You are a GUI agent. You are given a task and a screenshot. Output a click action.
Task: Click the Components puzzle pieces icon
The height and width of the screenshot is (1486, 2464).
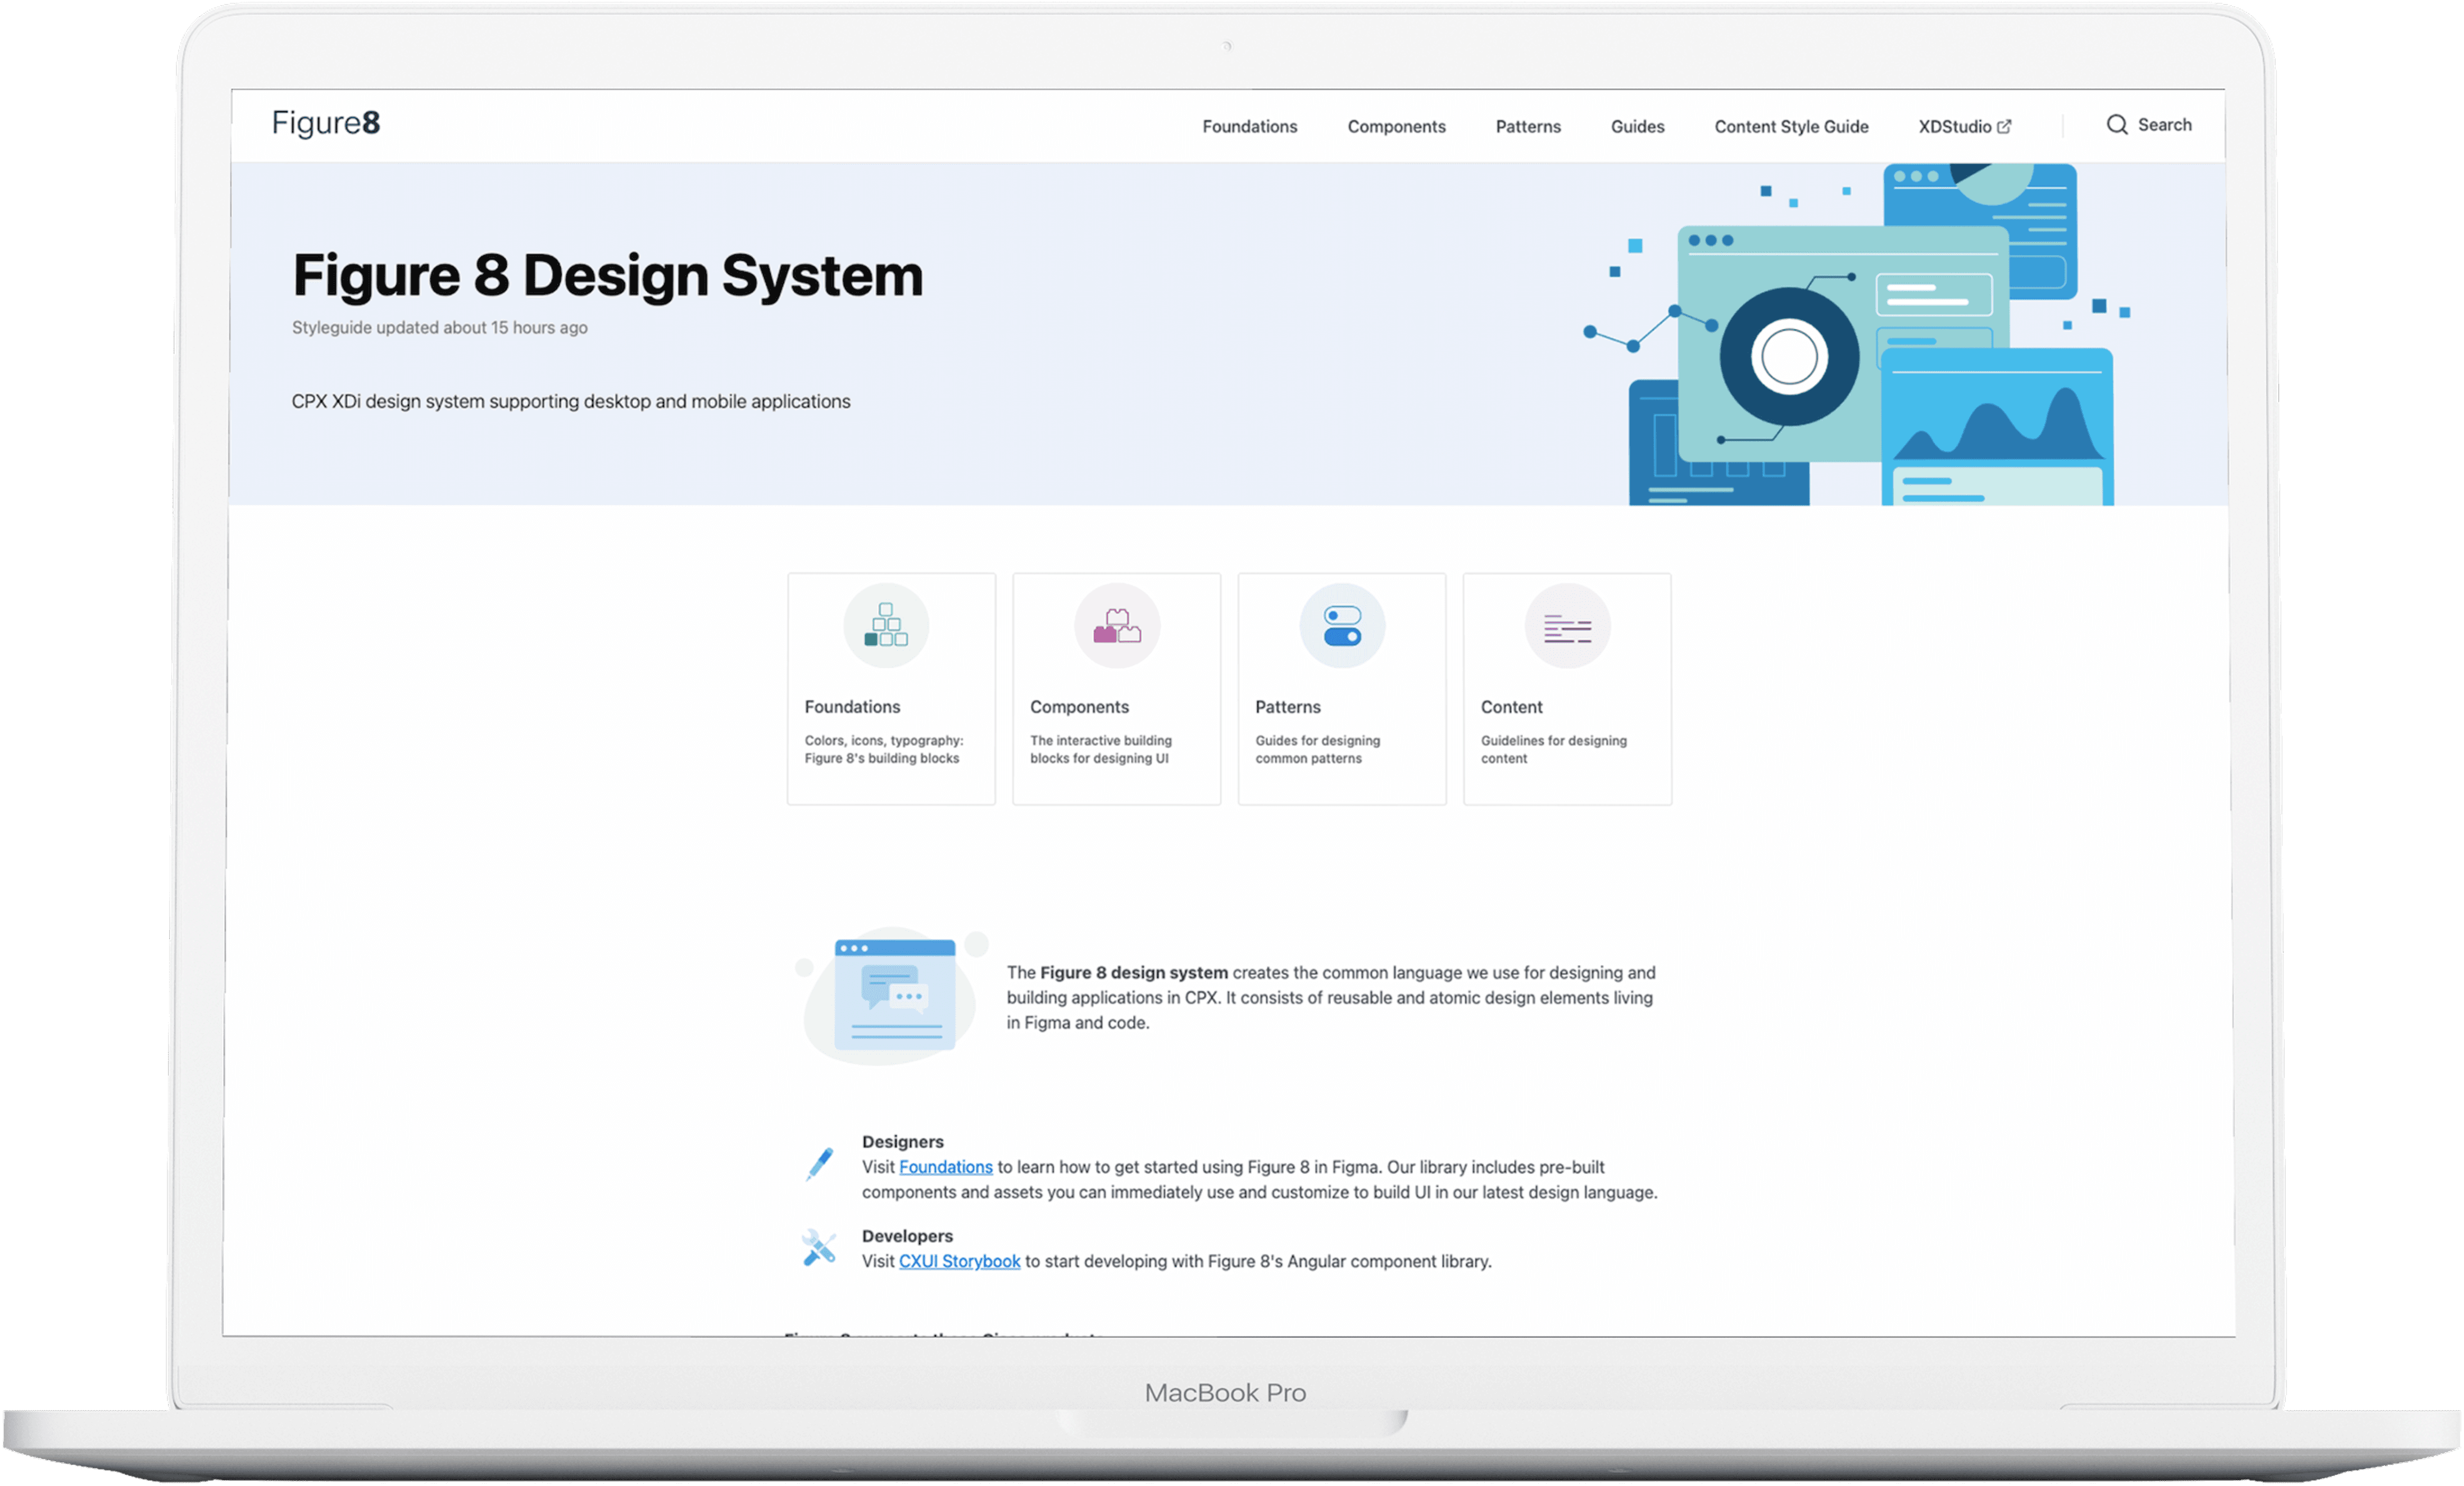(1117, 626)
